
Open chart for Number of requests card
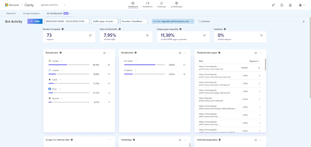coord(91,35)
